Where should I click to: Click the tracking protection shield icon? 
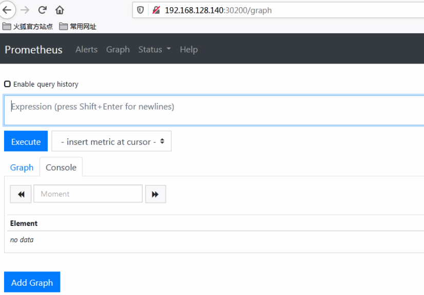pos(140,10)
